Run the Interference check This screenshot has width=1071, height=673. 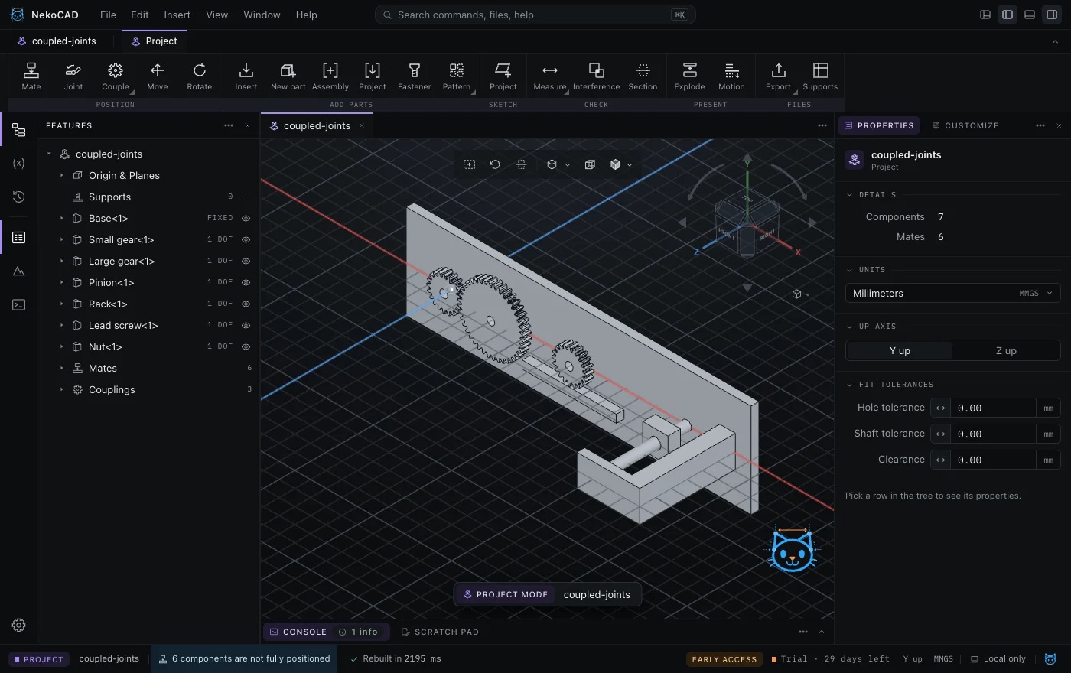(597, 76)
